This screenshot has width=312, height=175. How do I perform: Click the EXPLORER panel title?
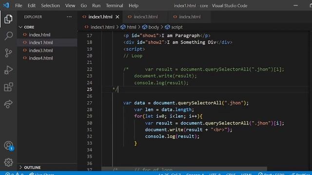33,17
